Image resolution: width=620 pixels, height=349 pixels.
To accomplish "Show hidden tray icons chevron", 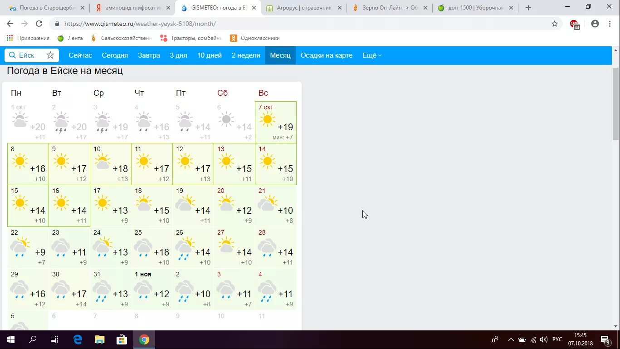I will [511, 339].
